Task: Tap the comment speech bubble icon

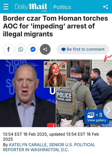Action: point(63,49)
